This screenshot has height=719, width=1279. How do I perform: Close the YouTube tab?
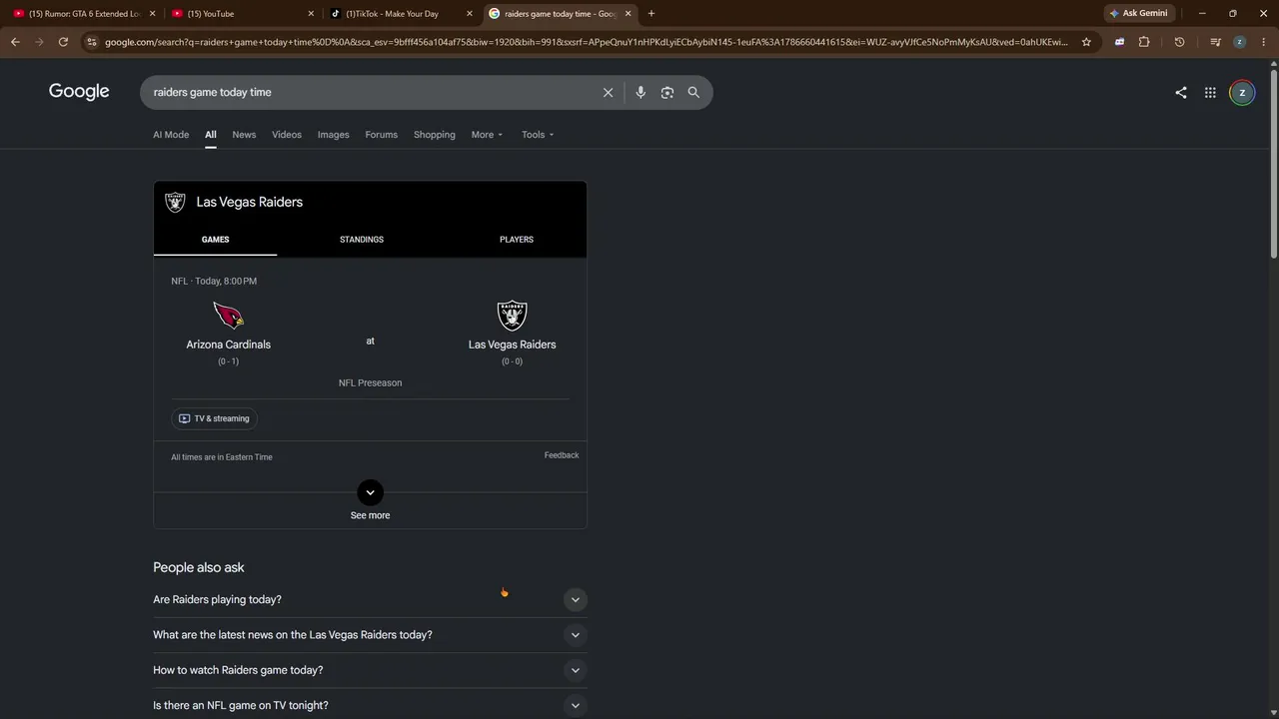click(x=311, y=13)
